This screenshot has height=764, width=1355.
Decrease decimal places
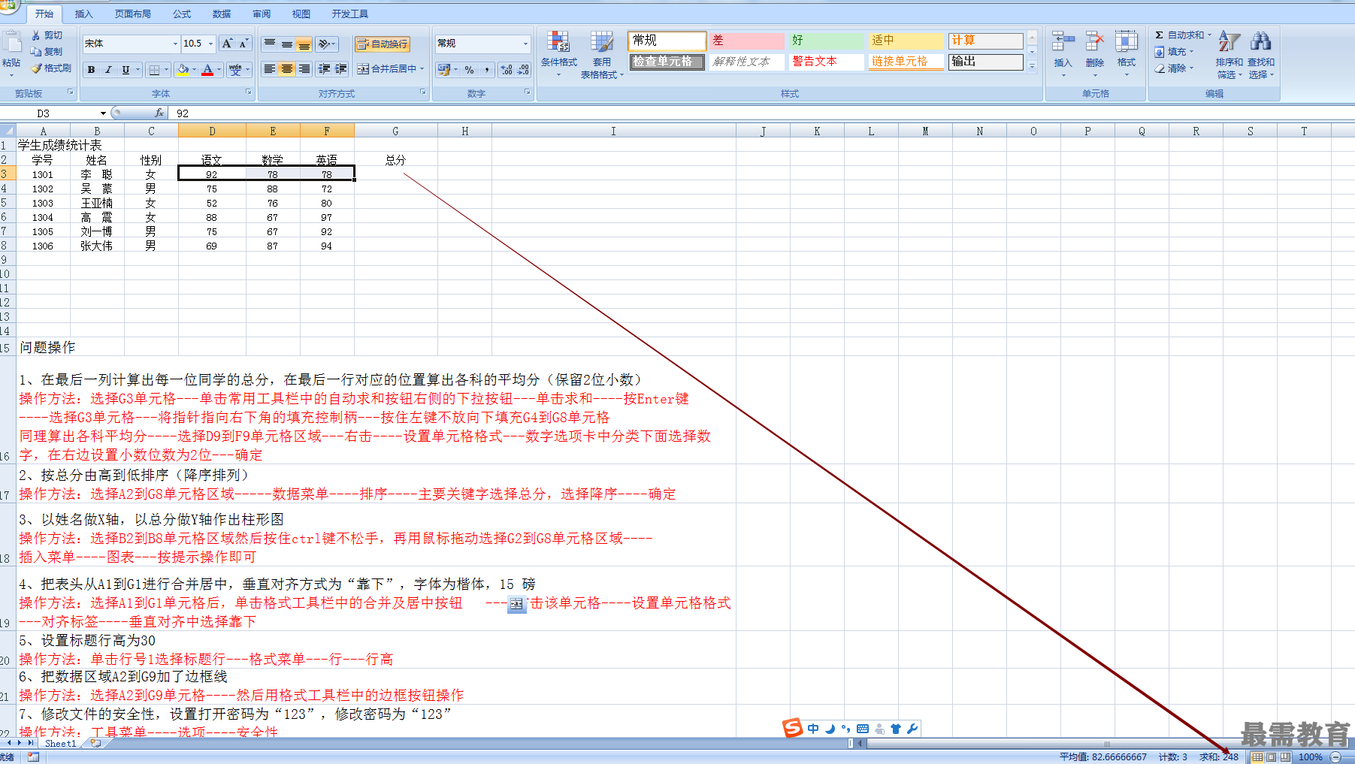point(524,70)
